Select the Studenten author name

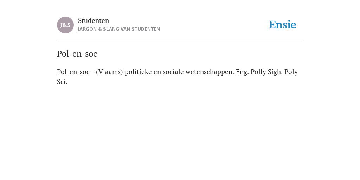point(94,20)
